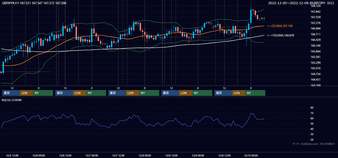Viewport: 338px width, 158px height.
Task: Select the 12/7 00:00 time label
Action: [92, 155]
